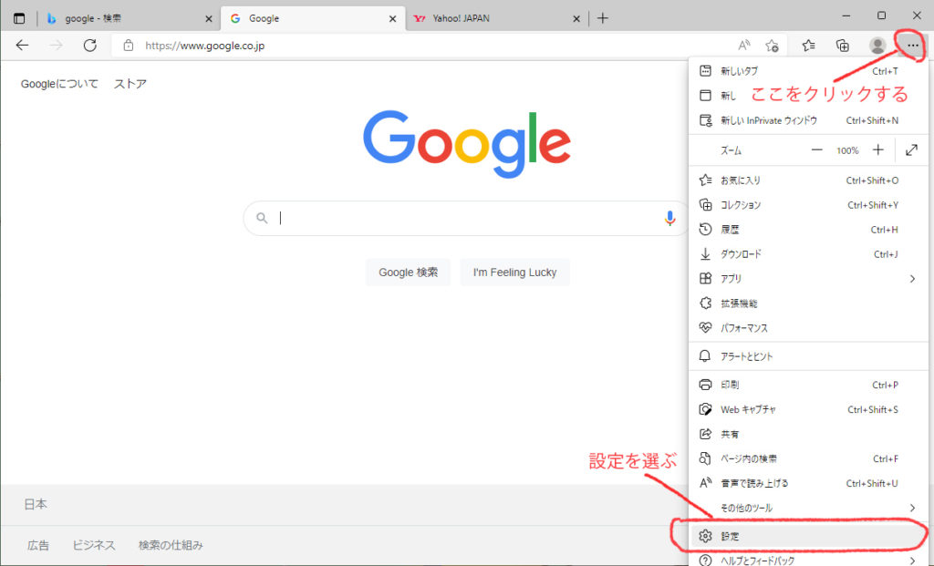Open the Favorites star toolbar icon
934x566 pixels.
point(808,46)
